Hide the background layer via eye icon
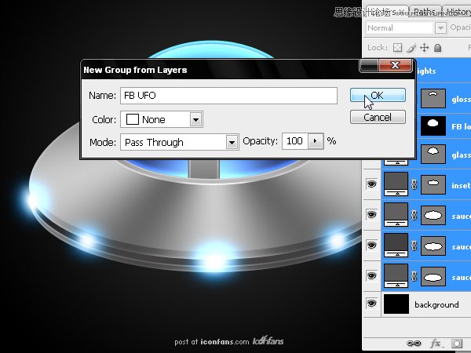Viewport: 471px width, 353px height. click(371, 303)
